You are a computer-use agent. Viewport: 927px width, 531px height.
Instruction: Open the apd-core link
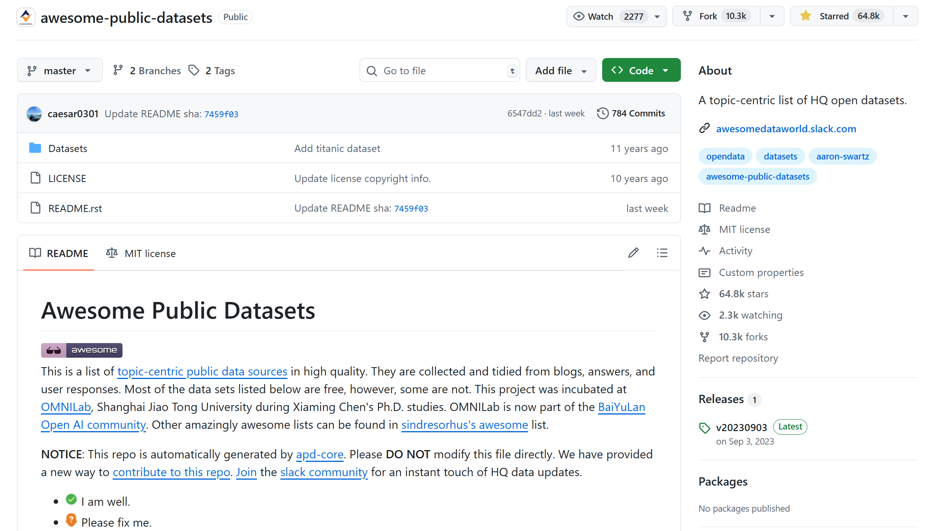[320, 454]
